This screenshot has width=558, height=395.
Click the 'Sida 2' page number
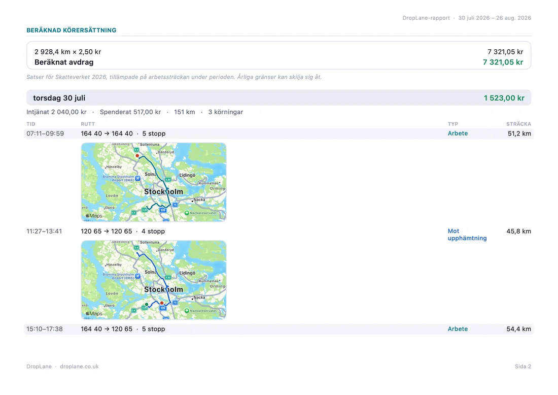[x=523, y=366]
